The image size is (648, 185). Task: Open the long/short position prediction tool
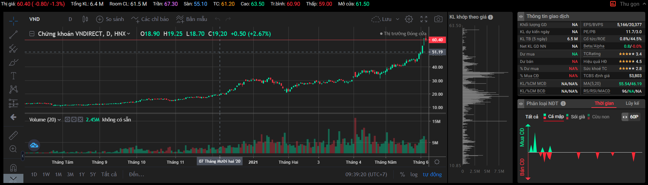pos(13,103)
